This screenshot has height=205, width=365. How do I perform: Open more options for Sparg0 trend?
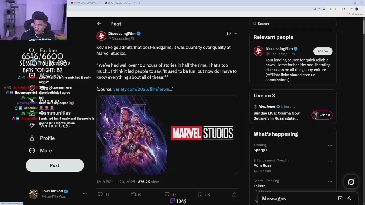pos(330,146)
